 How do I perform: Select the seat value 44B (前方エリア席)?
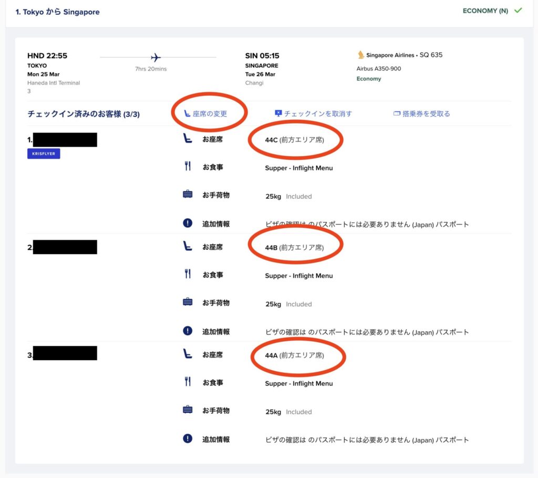(x=294, y=248)
